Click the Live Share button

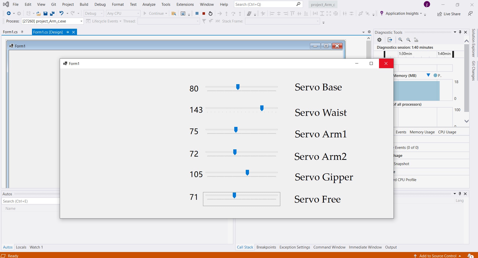point(449,14)
